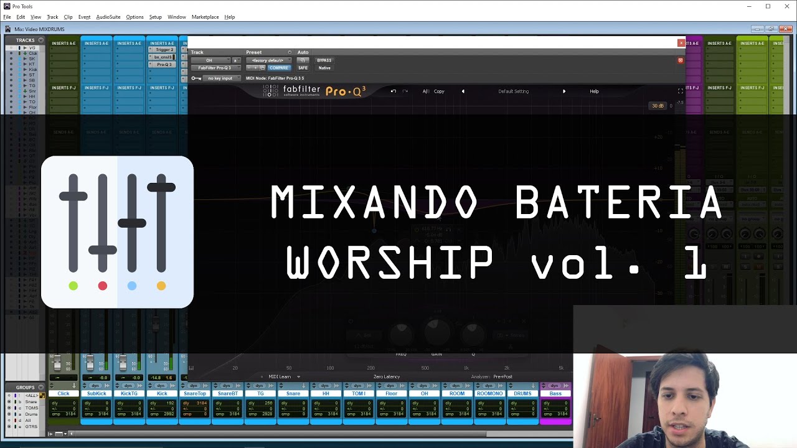Open <factory default> preset list
Viewport: 797px width, 448px height.
(268, 60)
